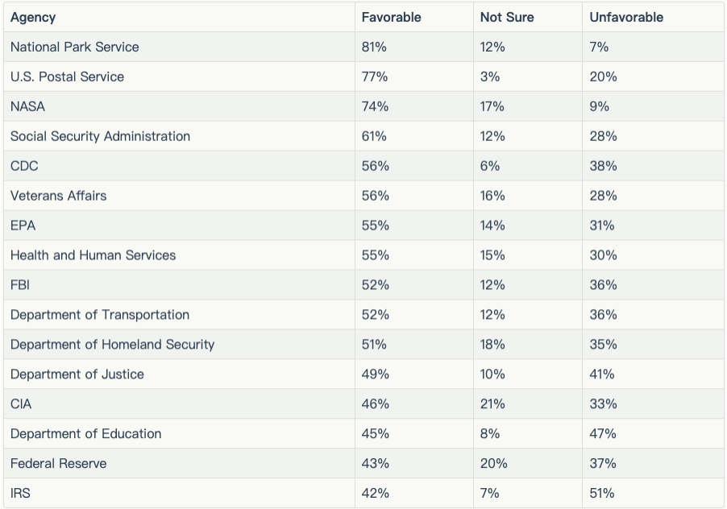727x509 pixels.
Task: Select the FBI agency cell
Action: click(20, 285)
